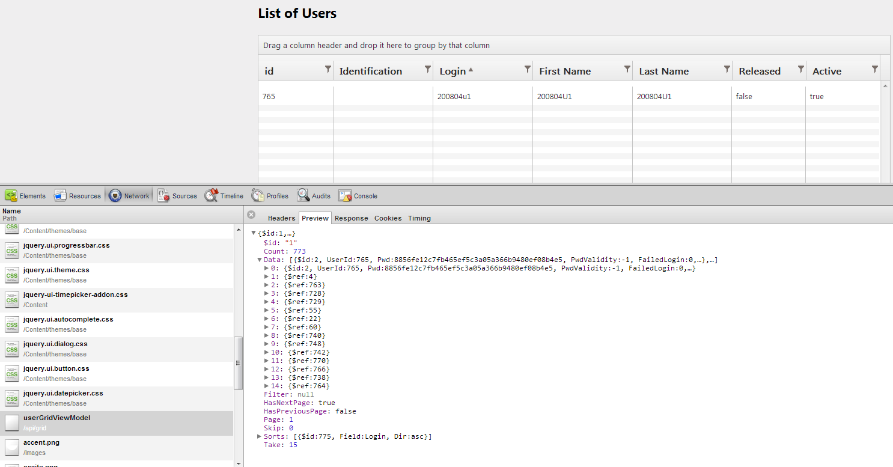Open the Elements panel icon
The width and height of the screenshot is (893, 467).
(x=11, y=196)
